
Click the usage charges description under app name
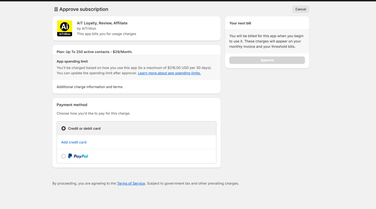tap(106, 34)
